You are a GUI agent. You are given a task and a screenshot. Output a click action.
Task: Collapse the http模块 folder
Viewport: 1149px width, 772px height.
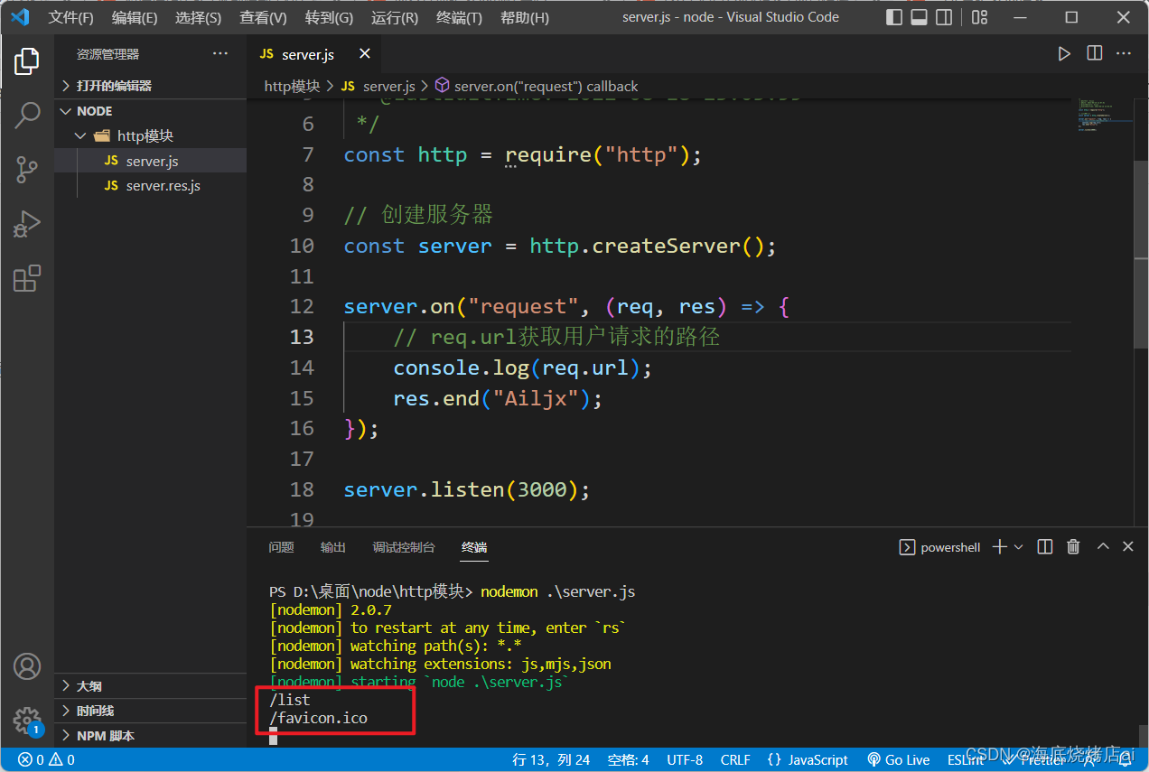click(x=145, y=135)
